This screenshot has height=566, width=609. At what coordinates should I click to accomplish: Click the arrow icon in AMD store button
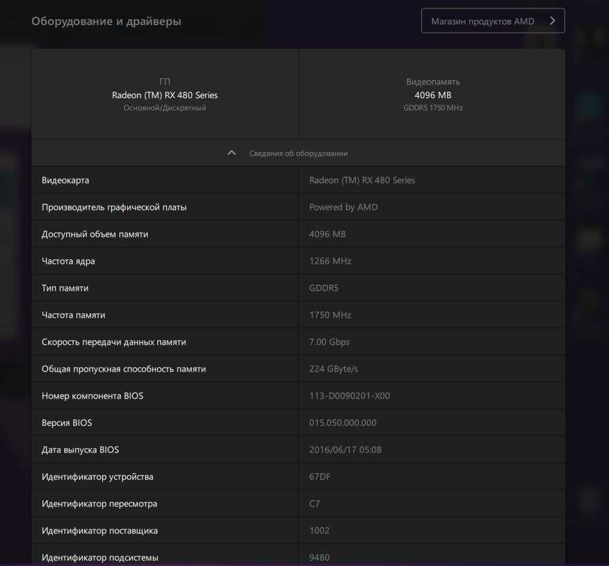(553, 21)
